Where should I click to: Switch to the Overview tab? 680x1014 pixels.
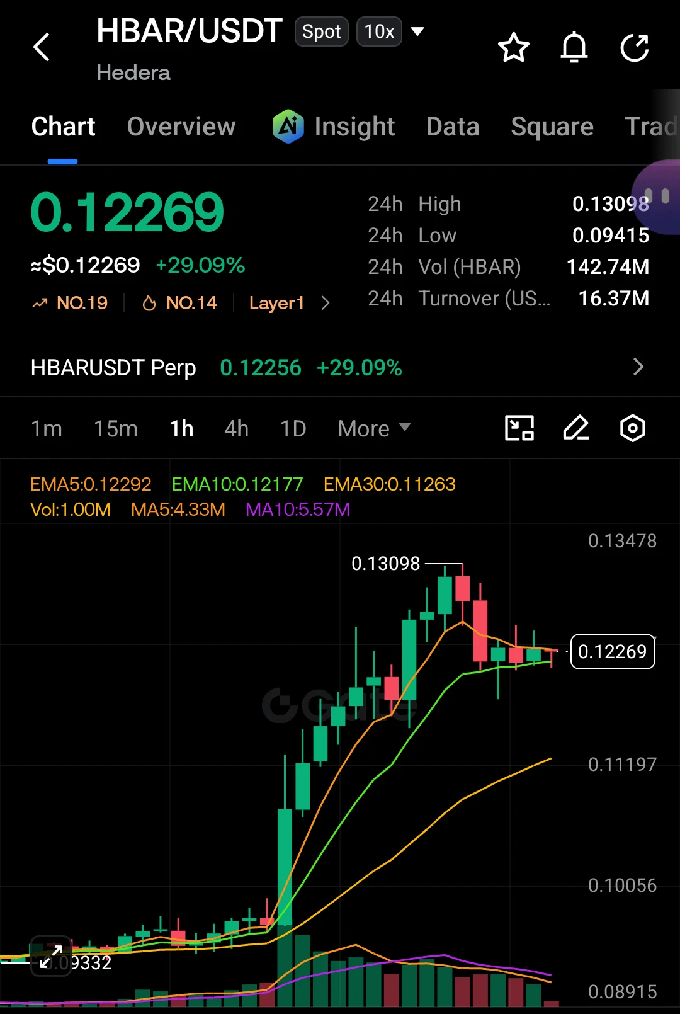coord(181,127)
